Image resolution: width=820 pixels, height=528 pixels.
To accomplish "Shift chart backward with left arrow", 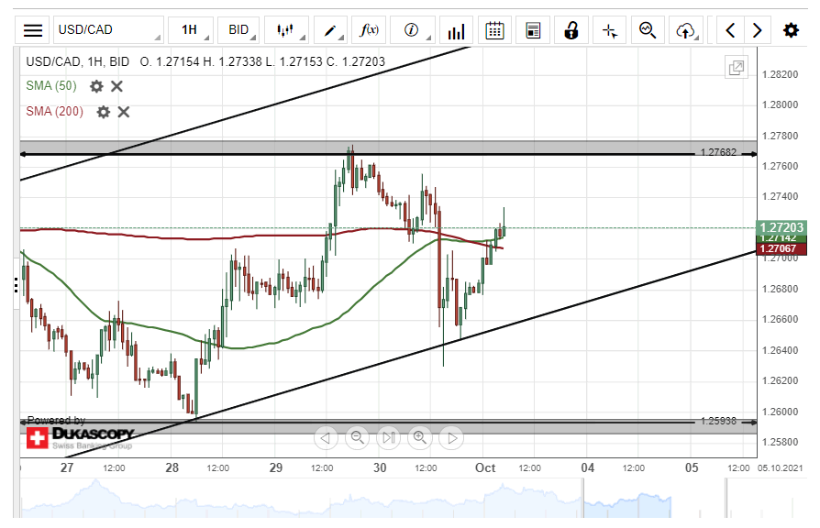I will pyautogui.click(x=731, y=30).
